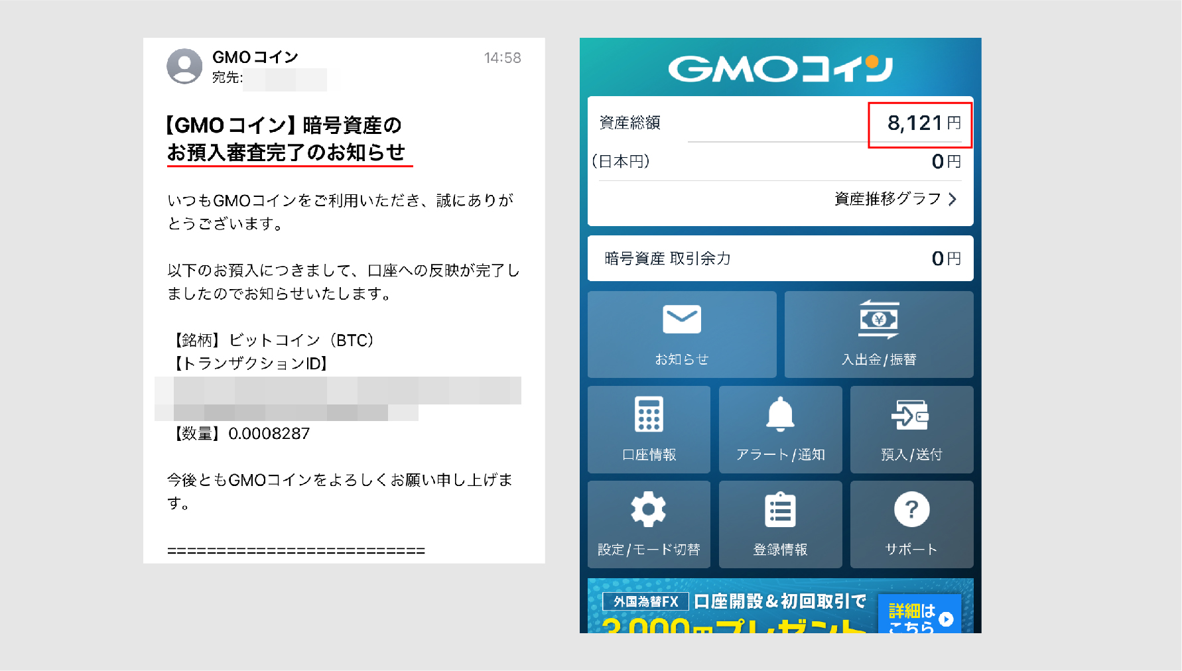Tap the お知らせ label
Screen dimensions: 1182x671
682,359
